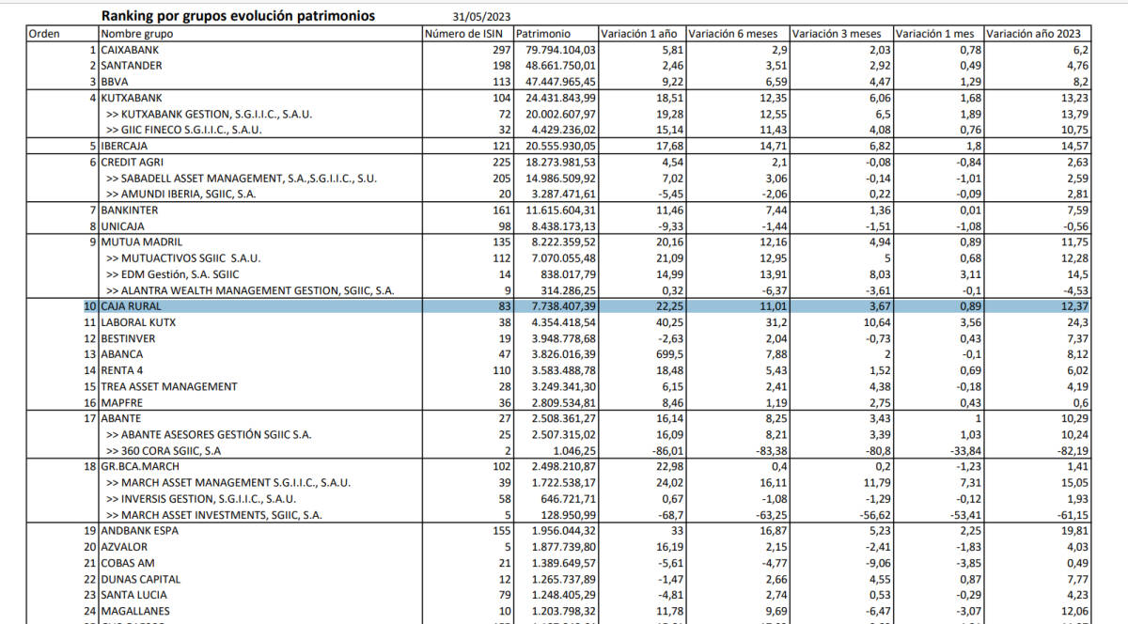Screen dimensions: 1128x624
Task: Click the GR.BCA.MARCH group name
Action: coord(142,466)
